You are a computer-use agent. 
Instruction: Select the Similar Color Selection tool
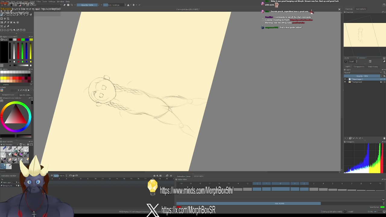[18, 30]
